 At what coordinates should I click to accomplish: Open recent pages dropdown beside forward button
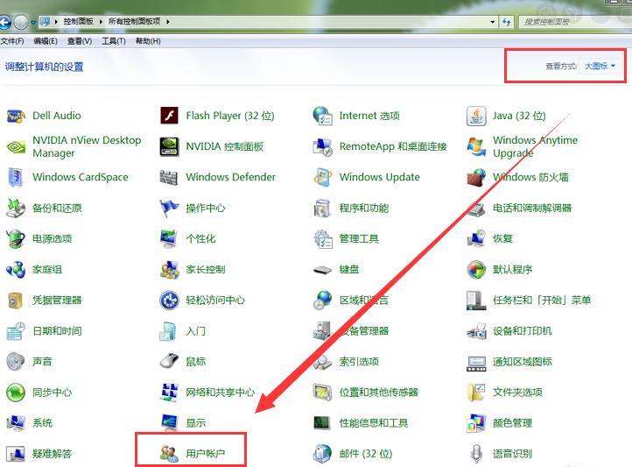pos(33,23)
